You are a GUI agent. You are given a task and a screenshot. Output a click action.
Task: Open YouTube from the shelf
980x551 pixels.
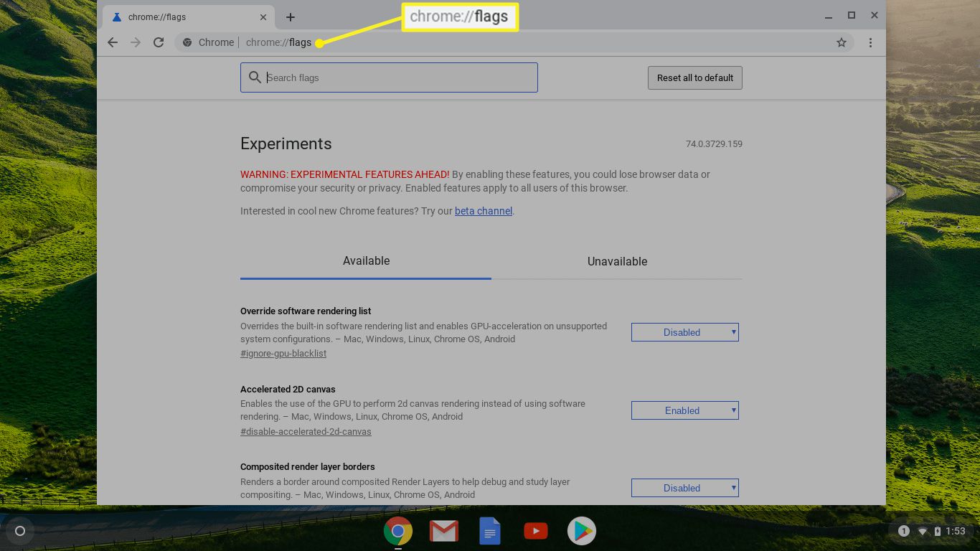535,531
